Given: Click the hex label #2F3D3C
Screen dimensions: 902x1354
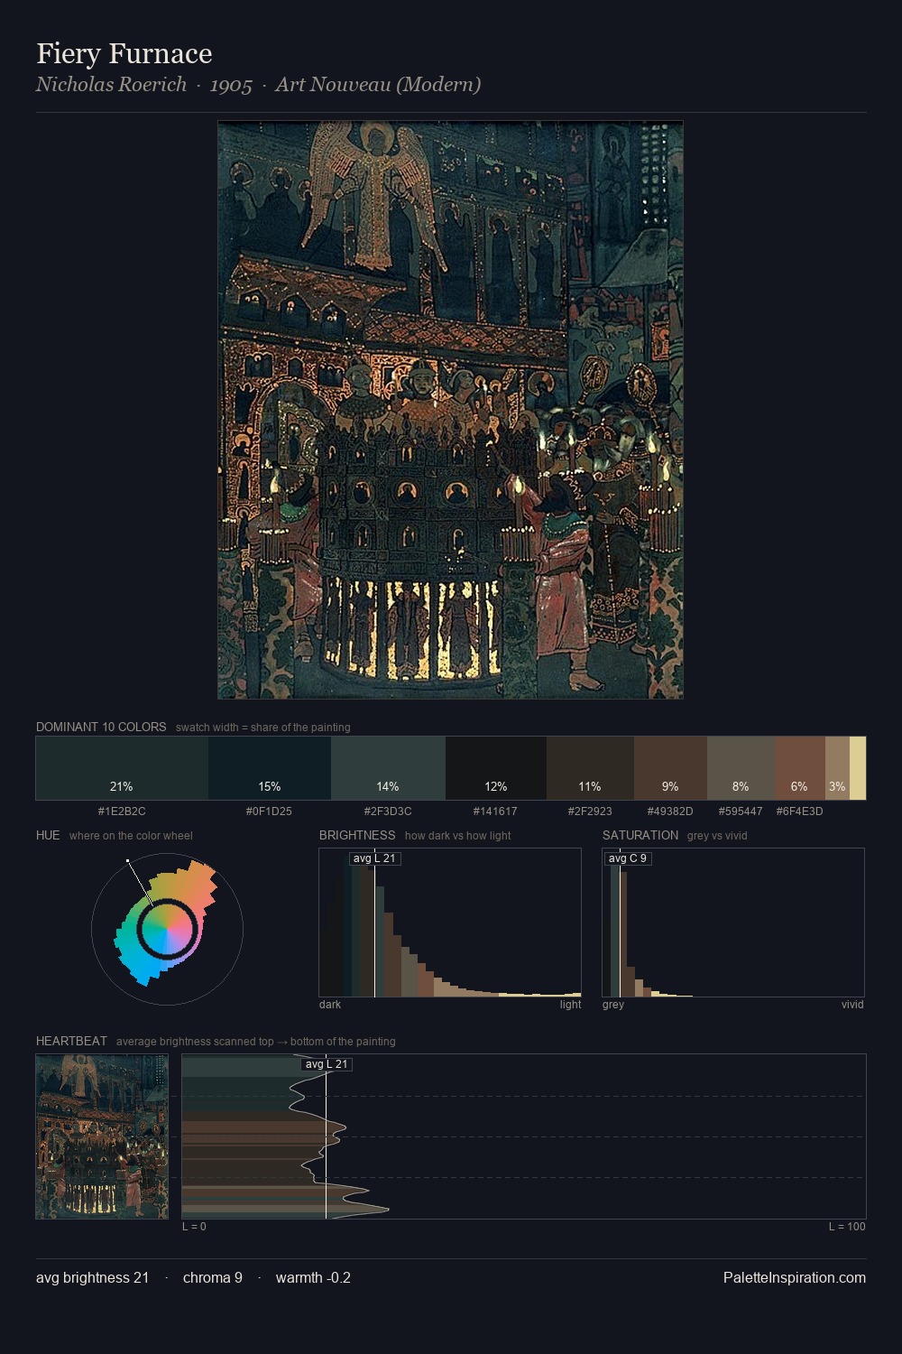Looking at the screenshot, I should (388, 811).
